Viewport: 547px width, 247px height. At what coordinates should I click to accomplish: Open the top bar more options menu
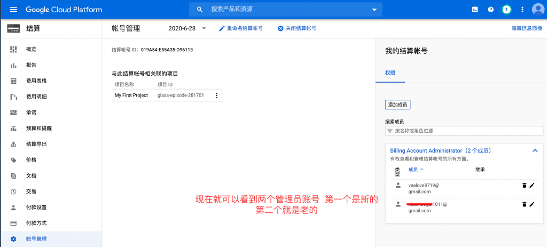522,10
